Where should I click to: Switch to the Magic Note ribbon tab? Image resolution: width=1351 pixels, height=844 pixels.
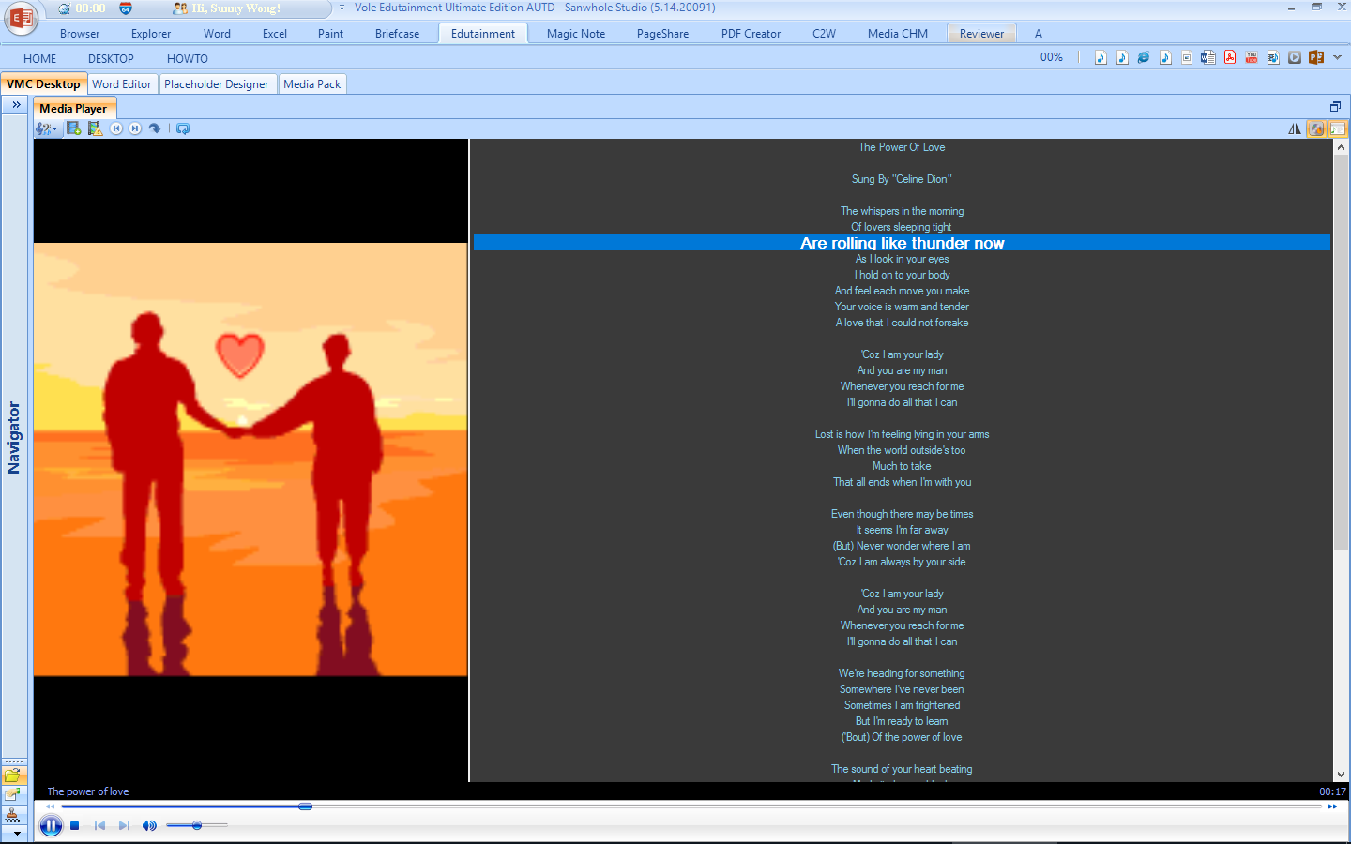575,34
